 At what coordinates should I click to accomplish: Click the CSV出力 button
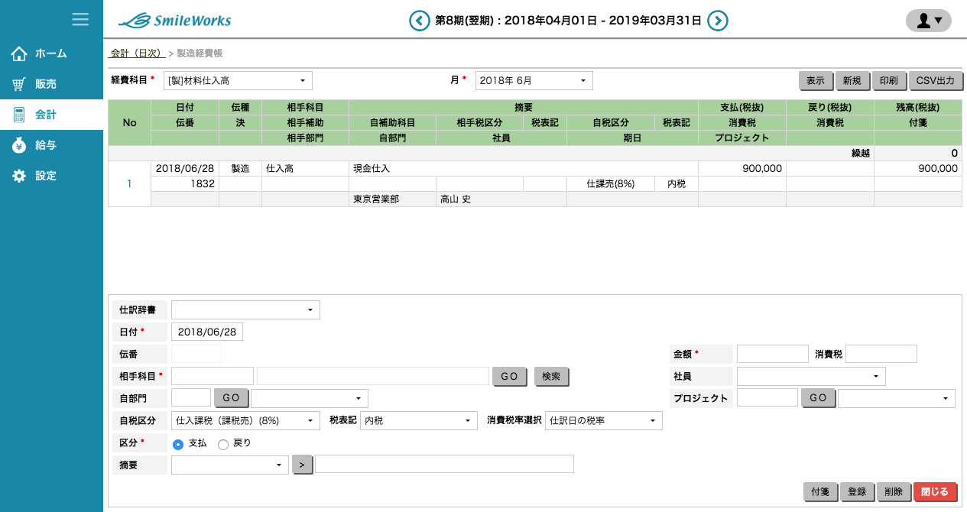click(936, 80)
